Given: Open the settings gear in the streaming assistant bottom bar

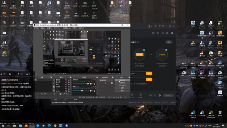Looking at the screenshot, I should coord(160,95).
